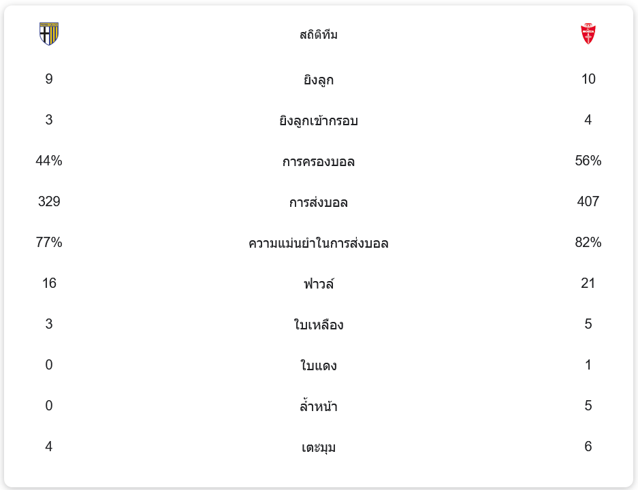Click the 56% possession value

click(x=588, y=161)
